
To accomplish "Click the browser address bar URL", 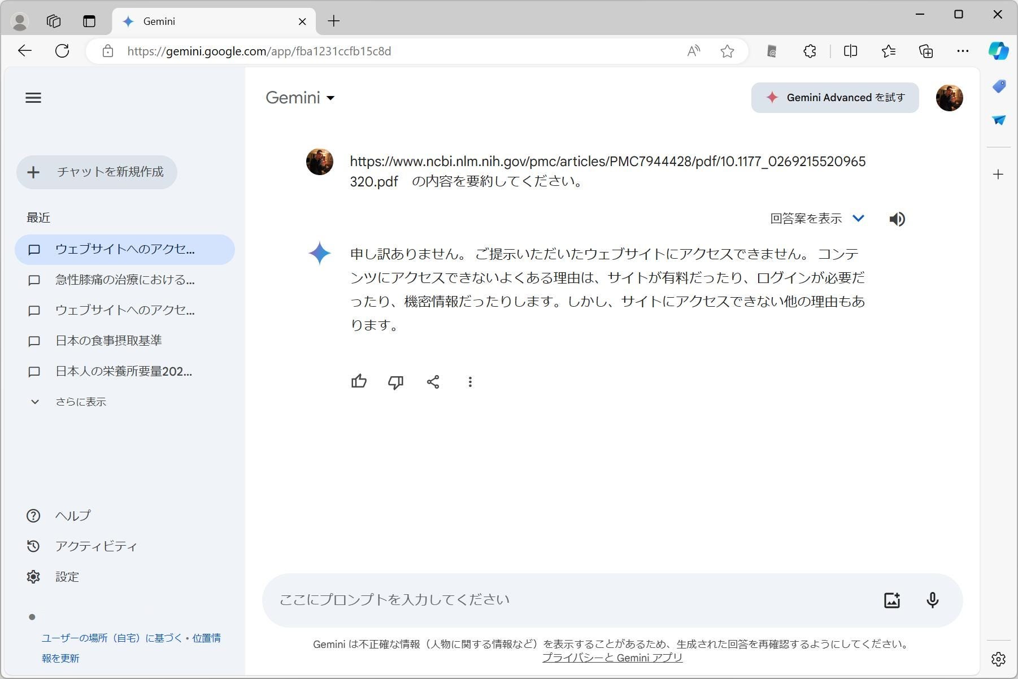I will tap(259, 51).
